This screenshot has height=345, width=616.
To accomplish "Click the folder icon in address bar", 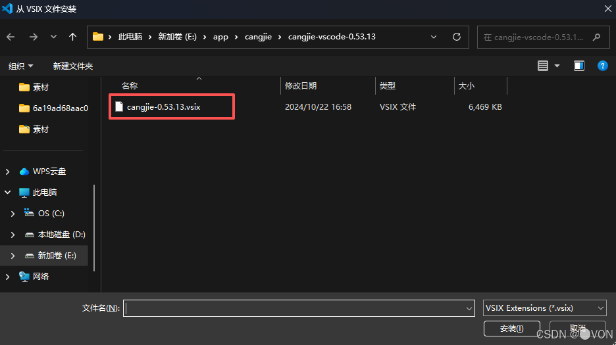I will (x=98, y=37).
